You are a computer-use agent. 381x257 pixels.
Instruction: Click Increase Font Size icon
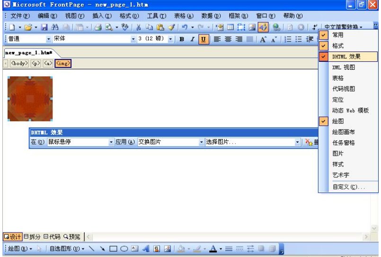pos(263,39)
